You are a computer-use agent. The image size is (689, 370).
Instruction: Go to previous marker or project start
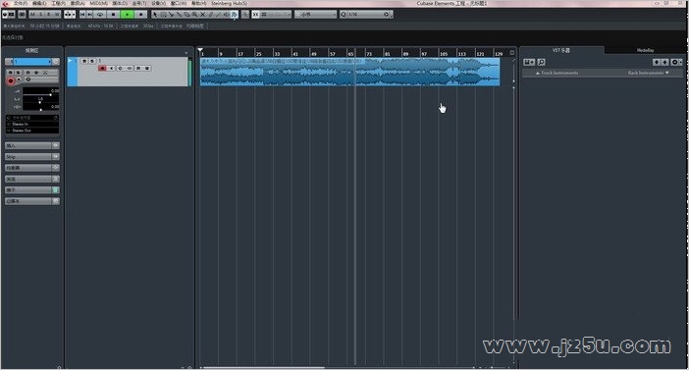tap(82, 14)
